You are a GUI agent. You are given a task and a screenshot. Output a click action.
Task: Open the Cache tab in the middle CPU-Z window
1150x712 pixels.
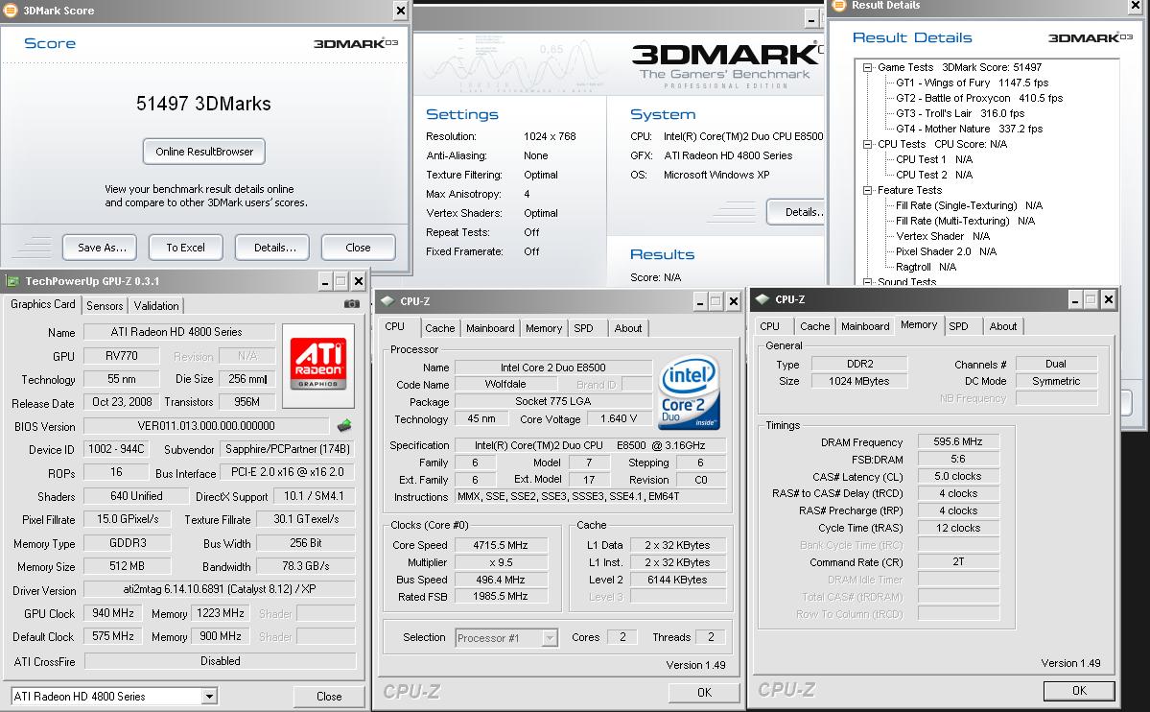pyautogui.click(x=439, y=328)
